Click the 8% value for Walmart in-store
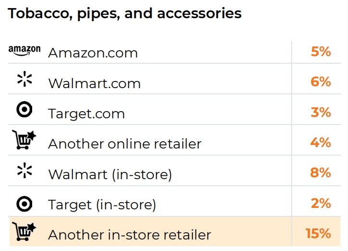Viewport: 348px width, 251px height. (x=321, y=172)
